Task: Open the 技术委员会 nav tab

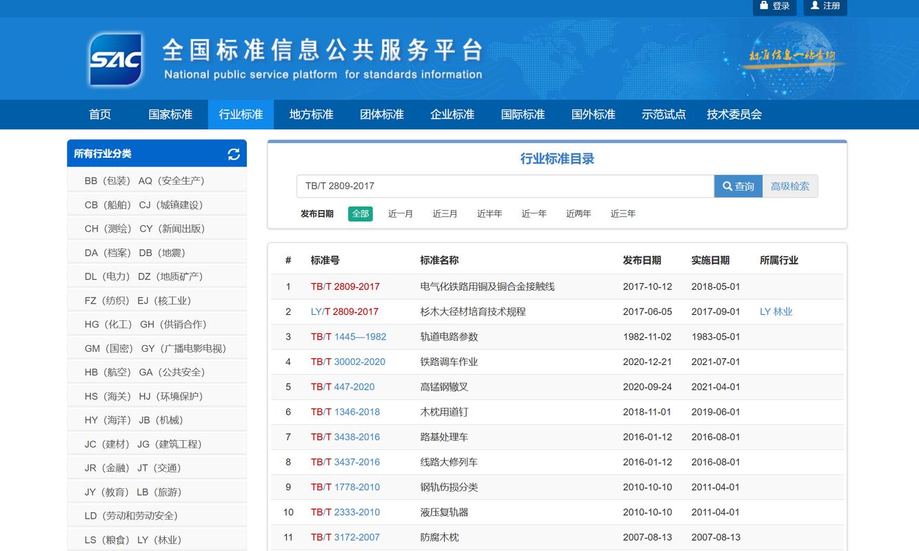Action: point(734,114)
